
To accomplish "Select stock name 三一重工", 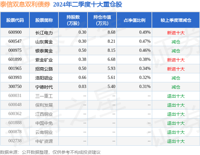I will (x=44, y=96).
